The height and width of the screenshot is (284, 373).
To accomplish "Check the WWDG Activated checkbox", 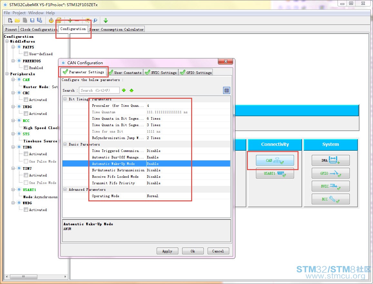I will 26,209.
